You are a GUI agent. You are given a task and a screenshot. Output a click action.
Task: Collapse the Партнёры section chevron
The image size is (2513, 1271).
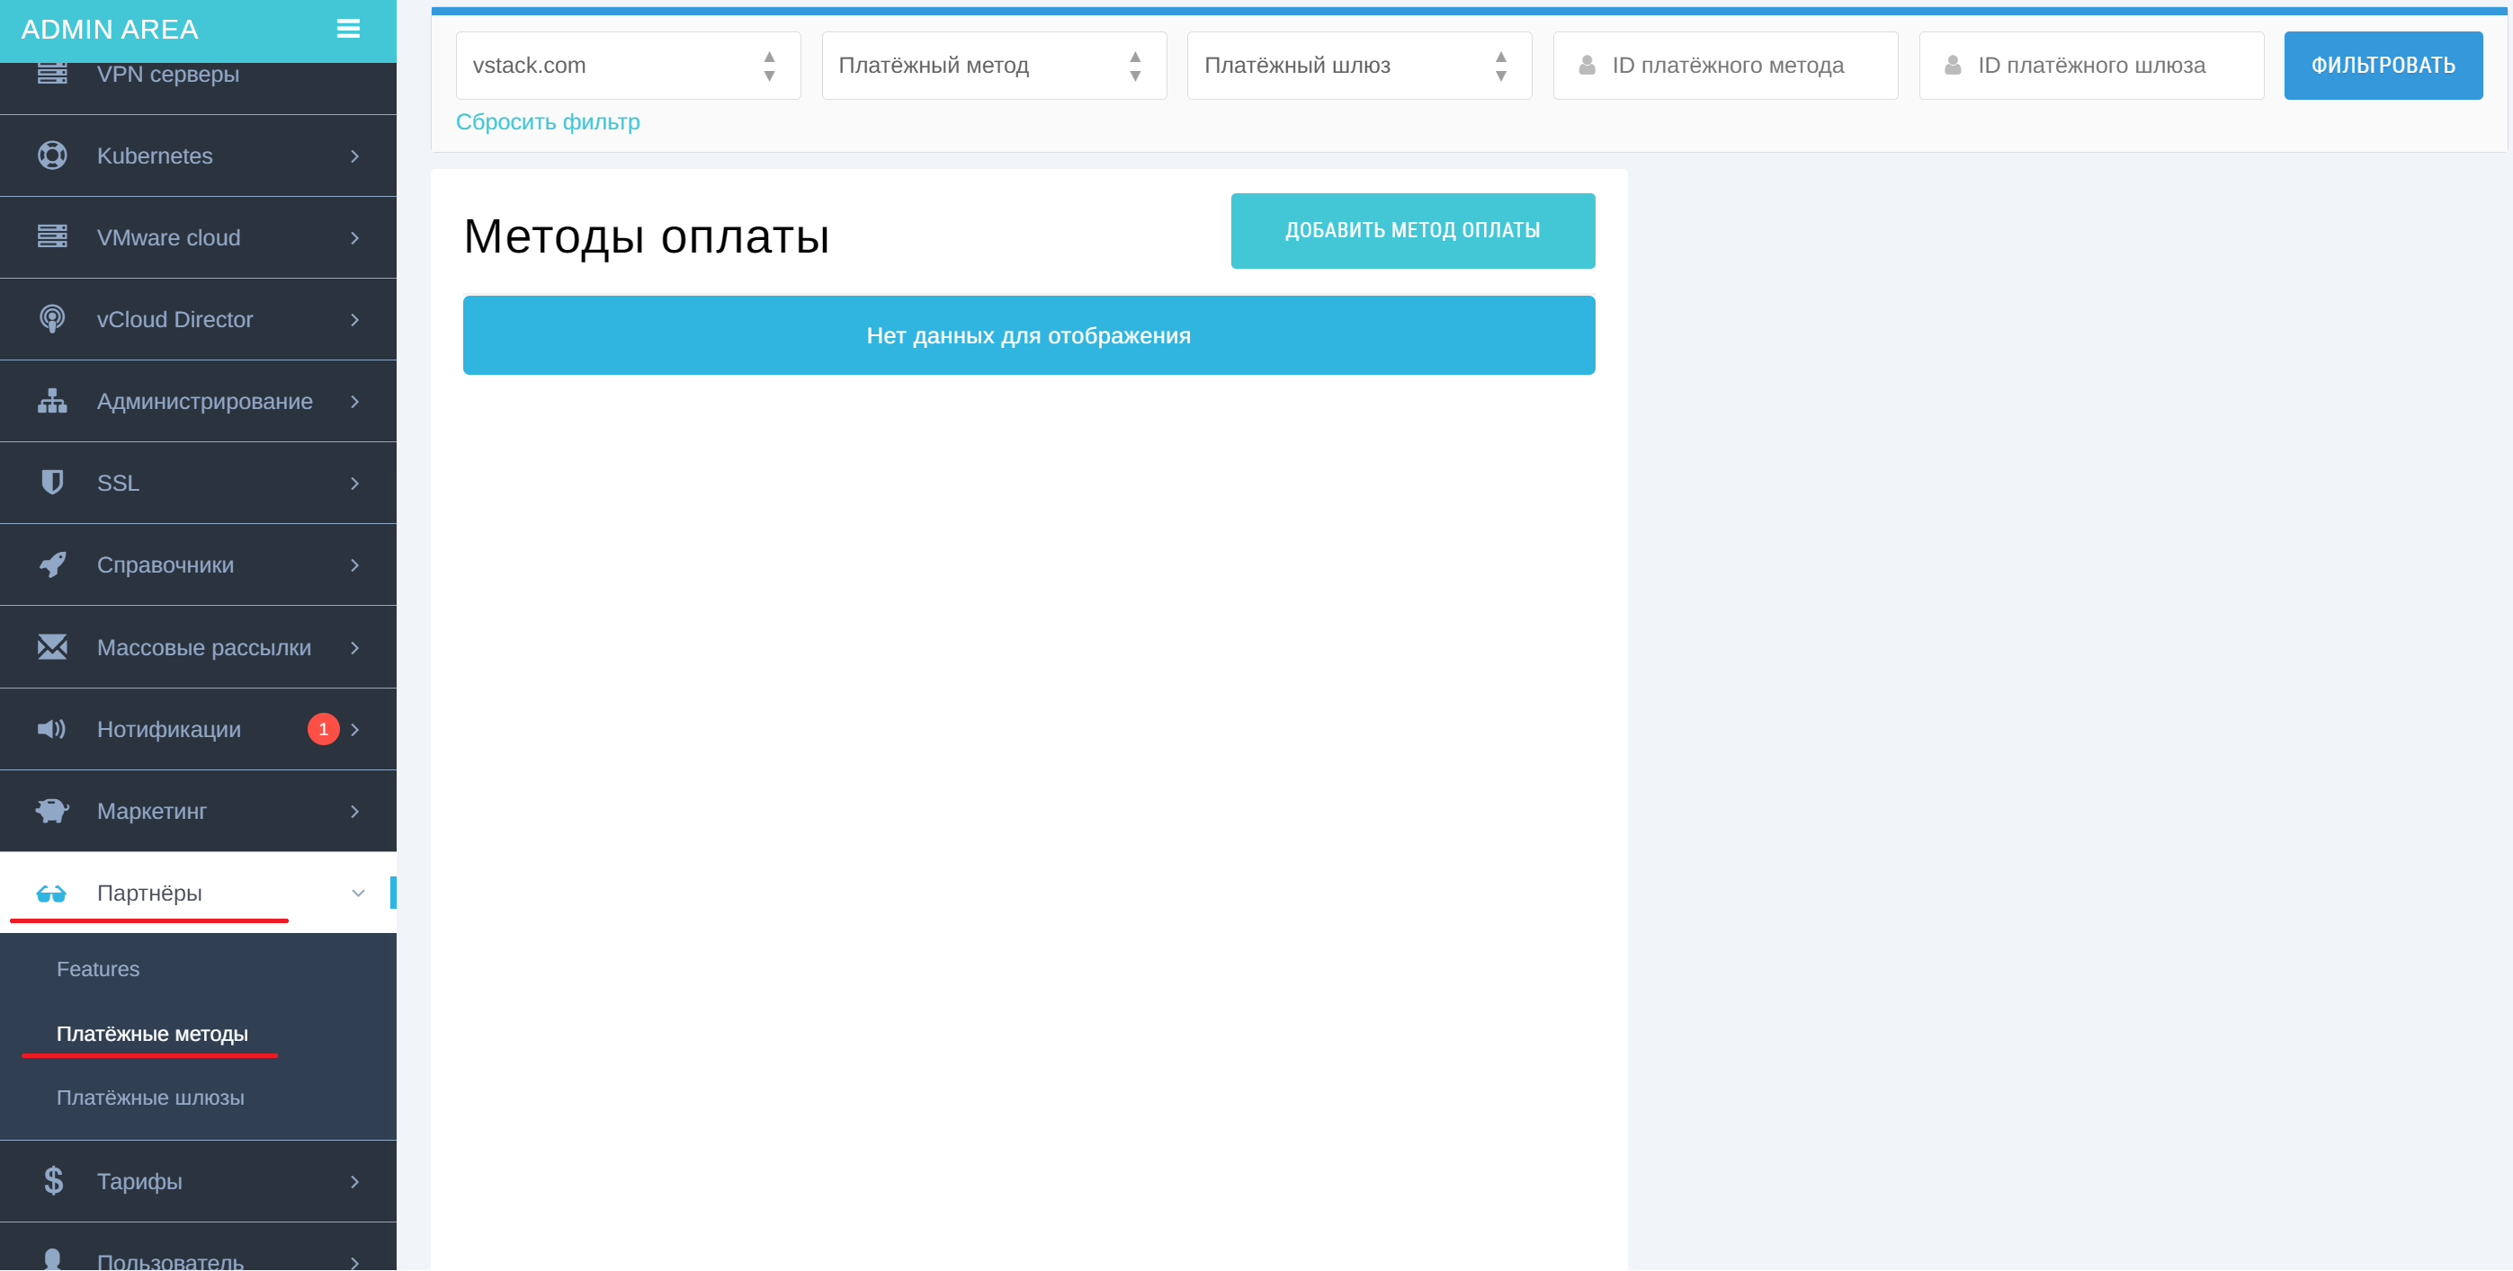click(358, 893)
